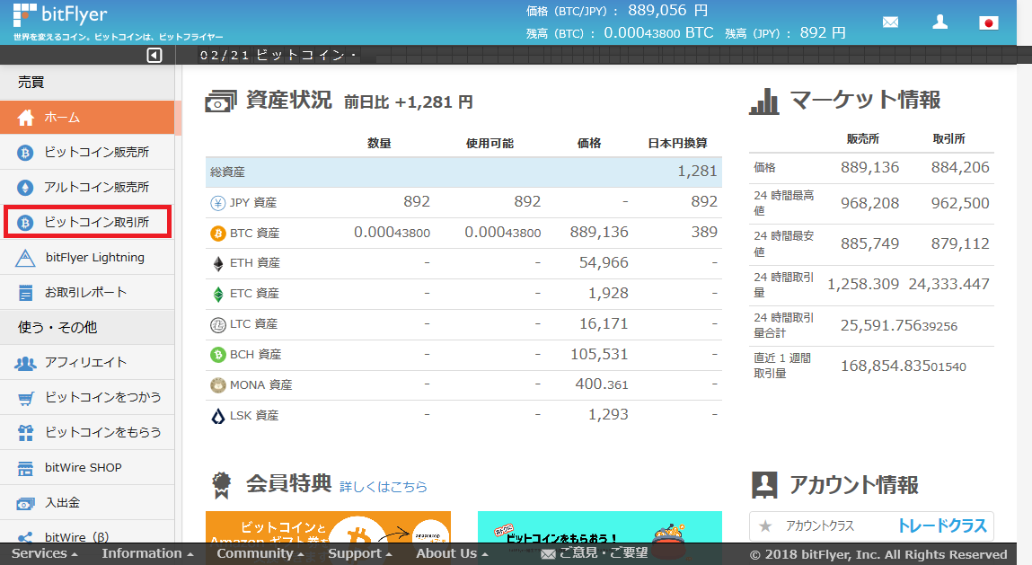The width and height of the screenshot is (1032, 565).
Task: Click the bitcoin icon beside ビットコイン販売所
Action: coord(25,153)
